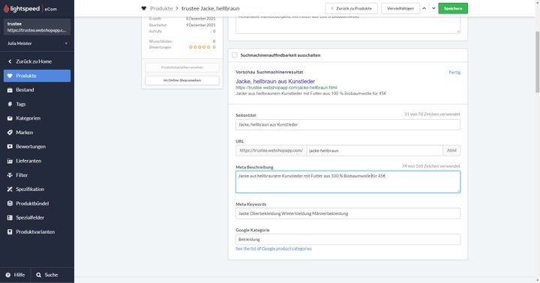
Task: Click the green Speichern button
Action: click(x=453, y=8)
